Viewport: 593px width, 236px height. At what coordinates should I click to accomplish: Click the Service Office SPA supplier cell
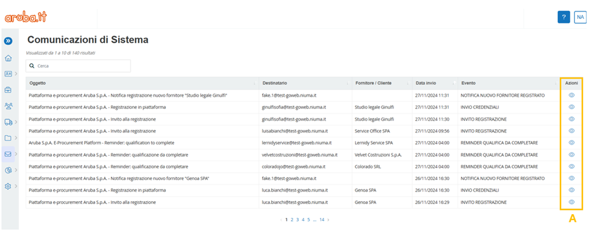tap(373, 131)
